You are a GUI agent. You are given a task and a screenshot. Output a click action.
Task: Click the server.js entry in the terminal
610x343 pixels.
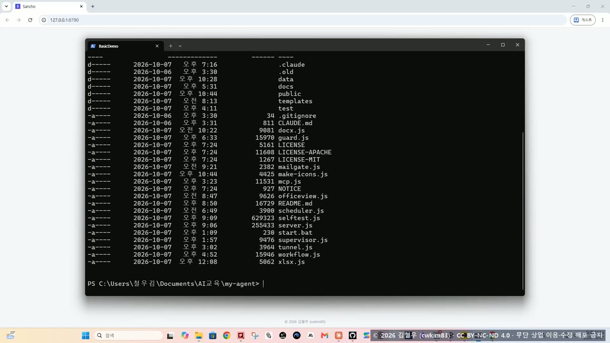295,225
